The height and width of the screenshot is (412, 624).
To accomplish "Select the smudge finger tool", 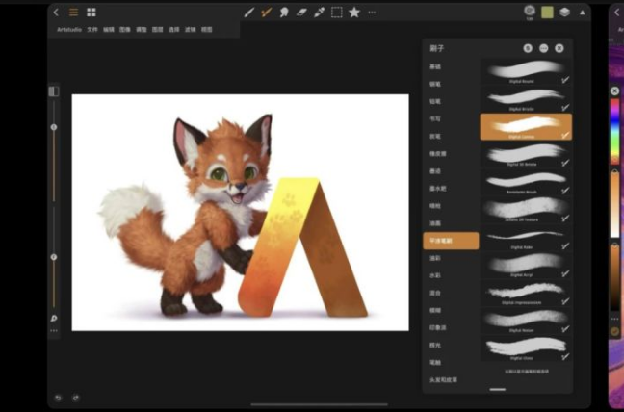I will pyautogui.click(x=284, y=13).
